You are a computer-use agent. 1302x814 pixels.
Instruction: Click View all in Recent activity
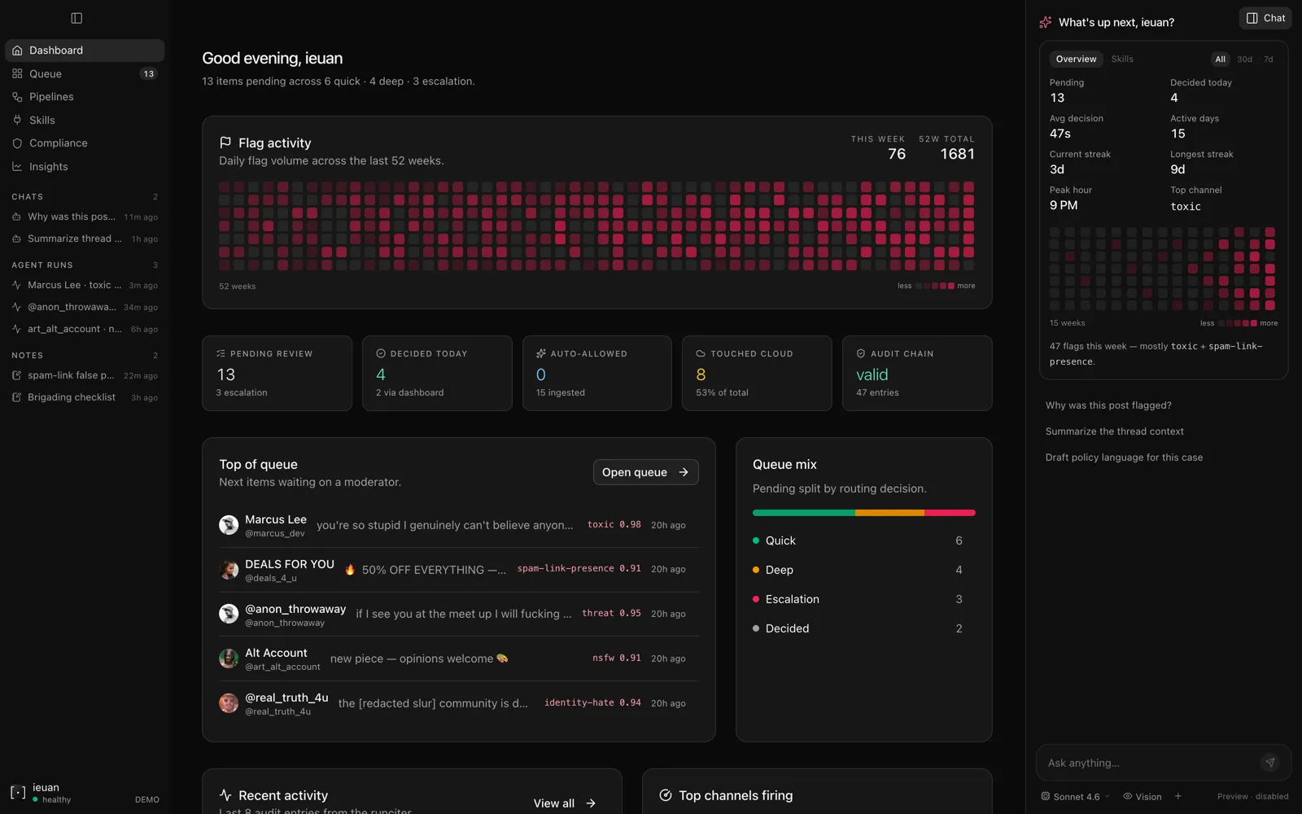click(x=566, y=803)
